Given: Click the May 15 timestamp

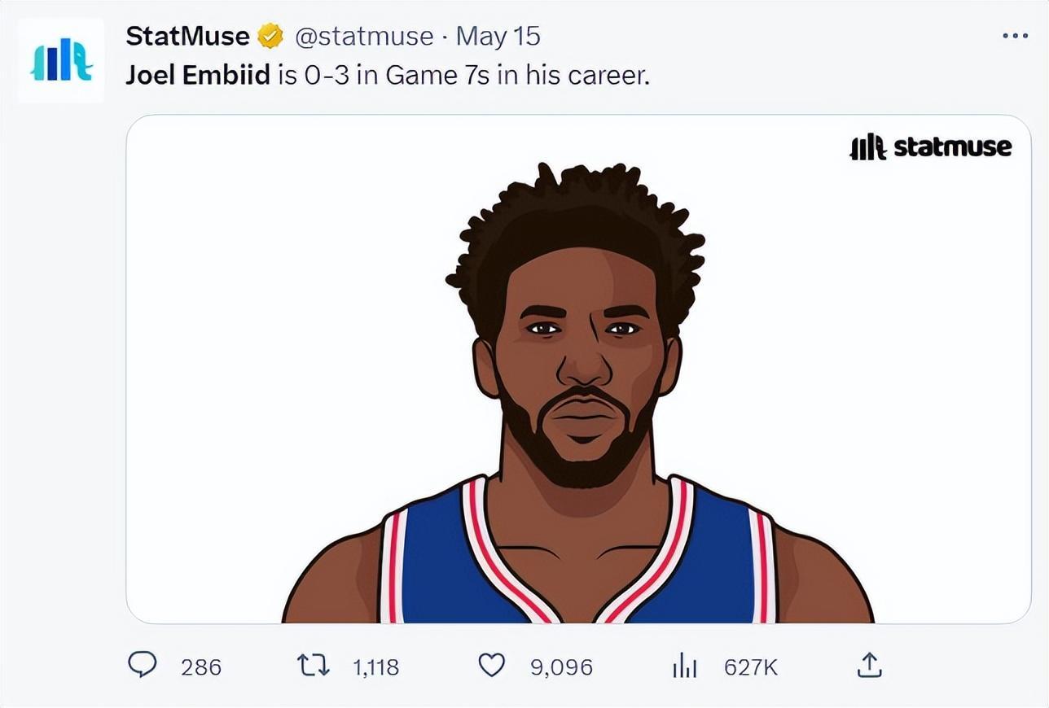Looking at the screenshot, I should pyautogui.click(x=498, y=37).
